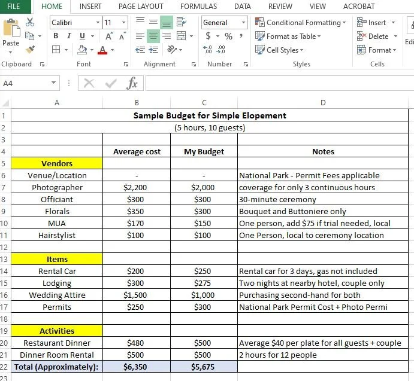Screen dimensions: 414x381
Task: Open the Merge & Center dropdown arrow
Action: click(191, 36)
